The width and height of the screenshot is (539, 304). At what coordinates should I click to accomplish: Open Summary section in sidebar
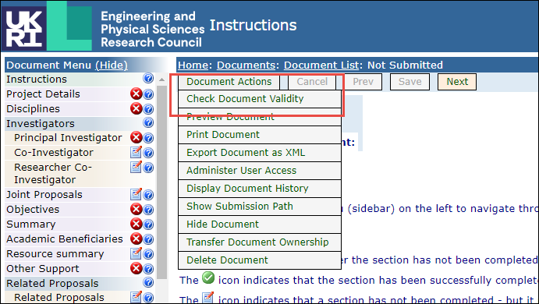[31, 224]
